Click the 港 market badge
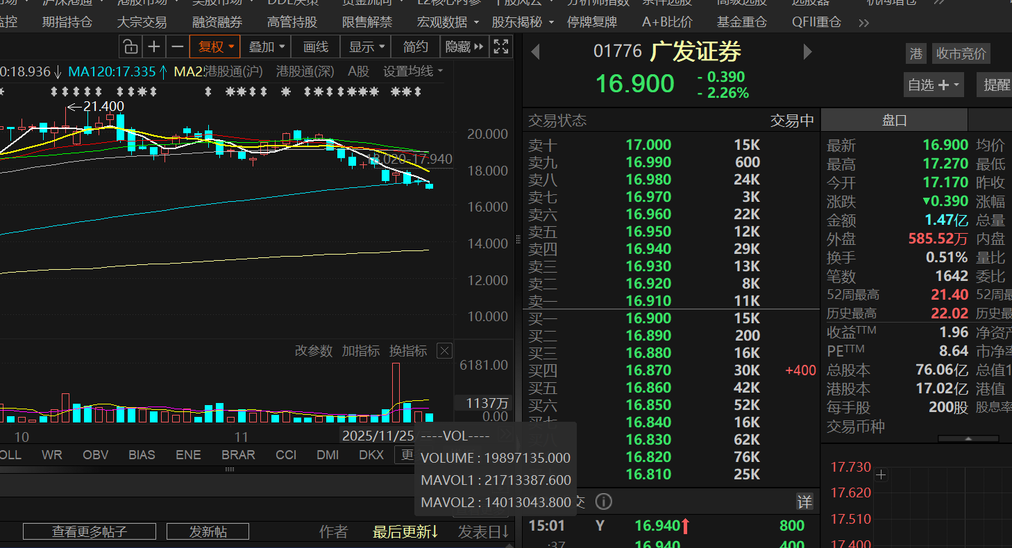Screen dimensions: 1012x548 916,53
